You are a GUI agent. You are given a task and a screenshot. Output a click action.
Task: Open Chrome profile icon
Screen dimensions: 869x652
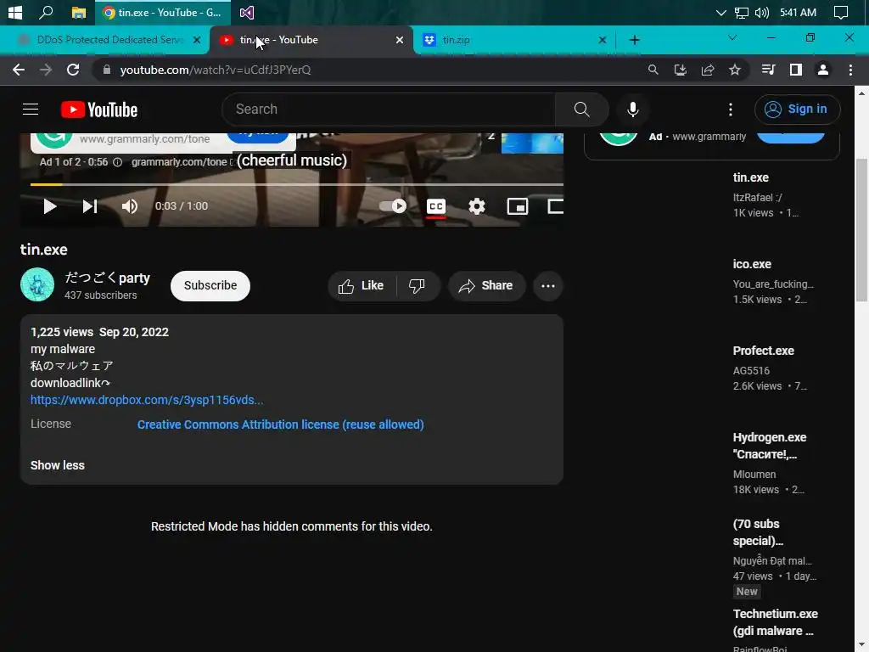[823, 70]
